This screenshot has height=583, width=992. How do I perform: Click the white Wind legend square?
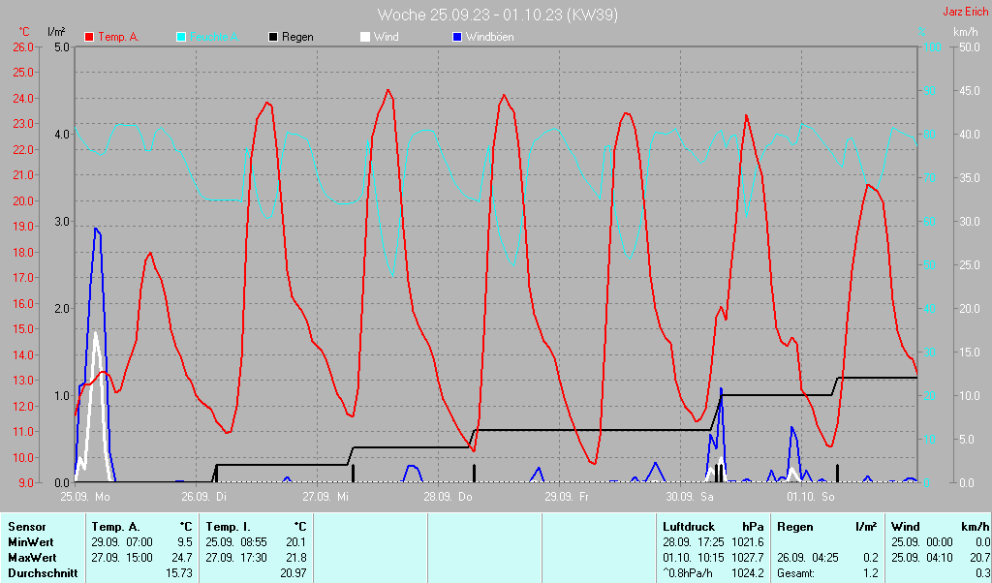[x=364, y=37]
